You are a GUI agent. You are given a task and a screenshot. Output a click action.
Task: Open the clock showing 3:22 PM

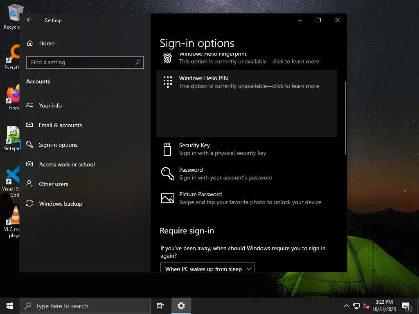[x=384, y=306]
